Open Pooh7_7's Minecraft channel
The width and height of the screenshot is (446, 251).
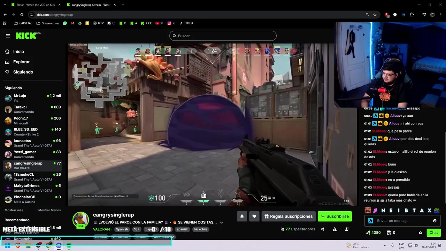coord(33,121)
